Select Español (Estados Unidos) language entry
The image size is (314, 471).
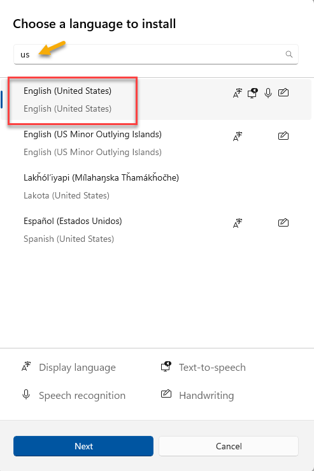click(156, 230)
